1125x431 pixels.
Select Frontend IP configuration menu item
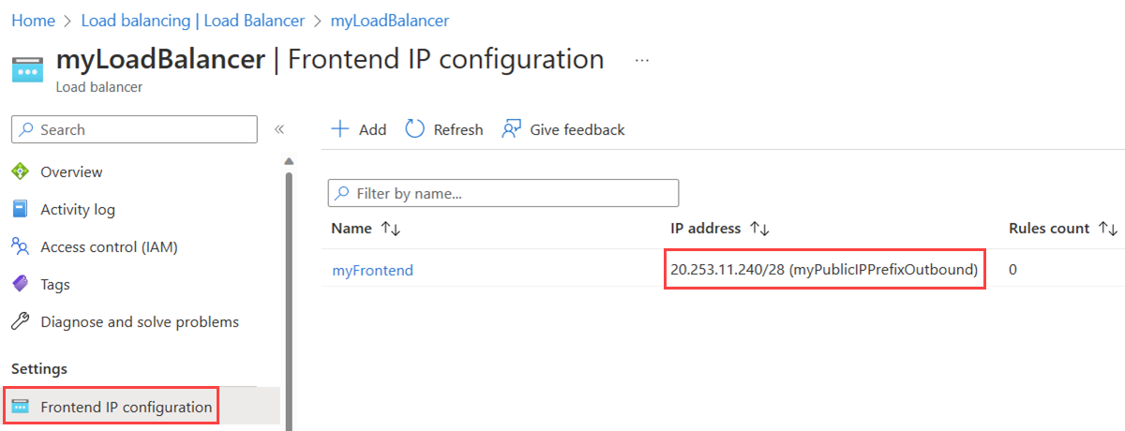[x=126, y=407]
